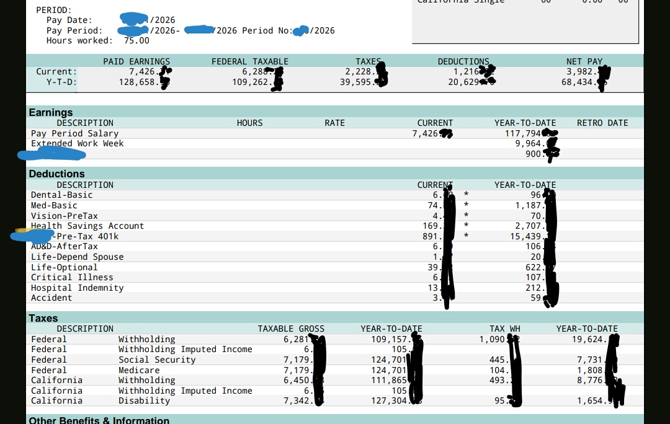Select the Pre-Tax 401k deduction row
The image size is (670, 424).
pyautogui.click(x=335, y=236)
